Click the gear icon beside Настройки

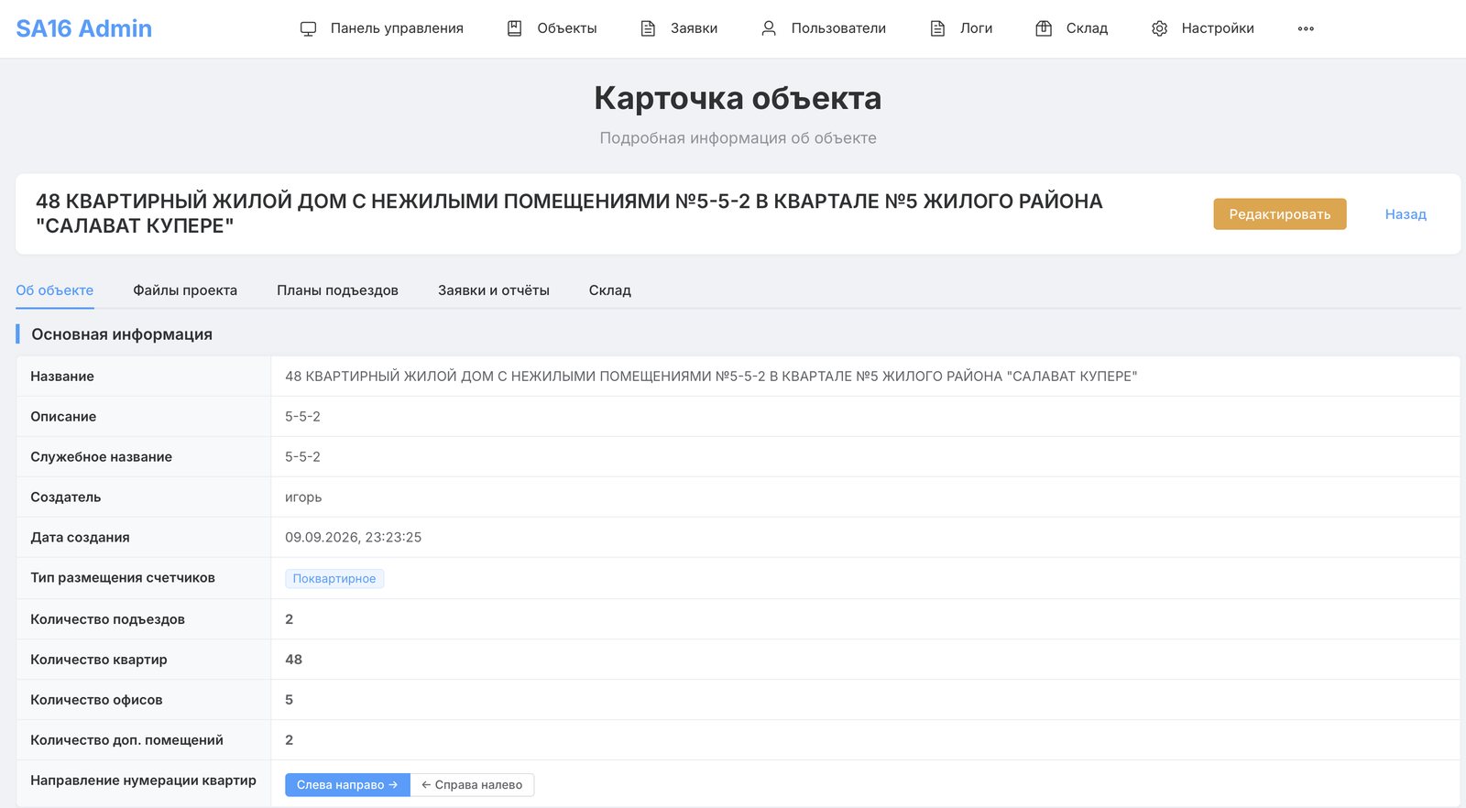1159,28
